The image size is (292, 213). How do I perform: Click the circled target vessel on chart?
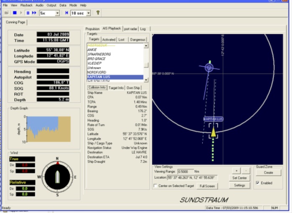pyautogui.click(x=209, y=67)
